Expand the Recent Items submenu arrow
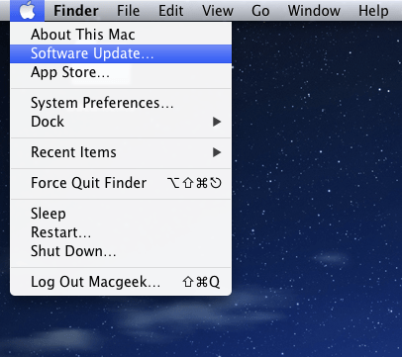The image size is (402, 357). click(x=217, y=152)
